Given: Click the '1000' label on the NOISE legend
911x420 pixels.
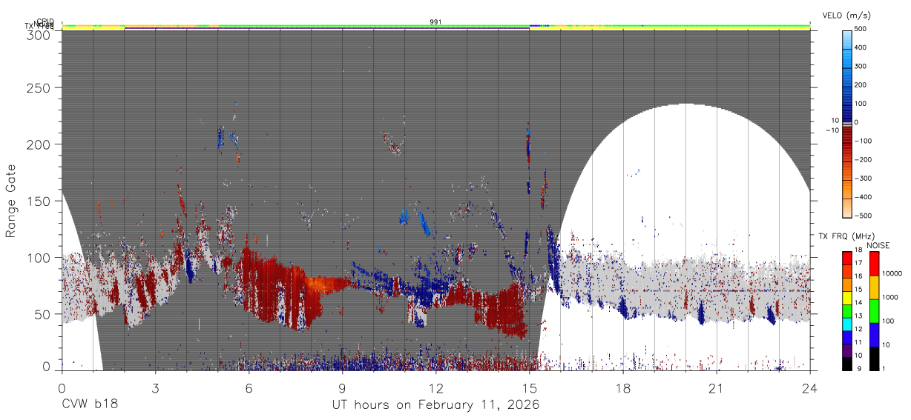Looking at the screenshot, I should (891, 297).
